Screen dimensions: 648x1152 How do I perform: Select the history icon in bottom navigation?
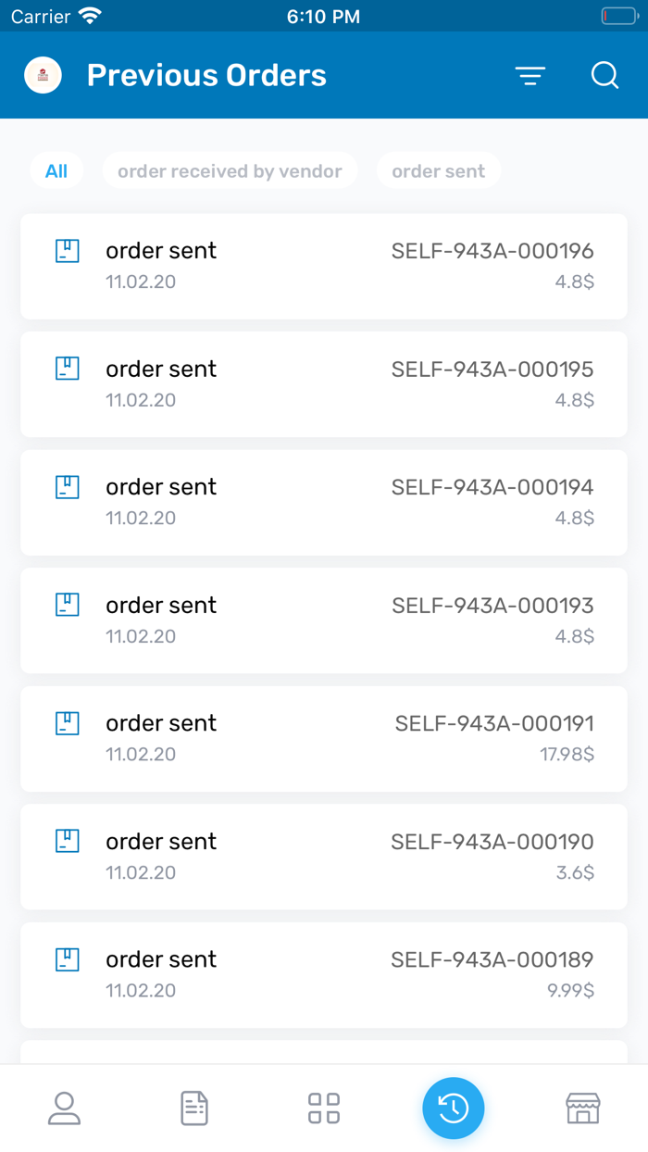[453, 1108]
